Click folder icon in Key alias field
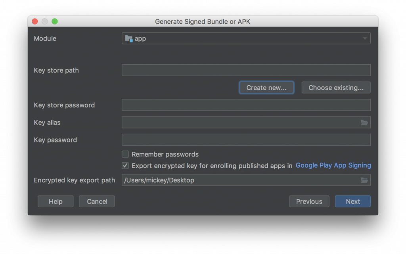This screenshot has height=255, width=406. [364, 123]
